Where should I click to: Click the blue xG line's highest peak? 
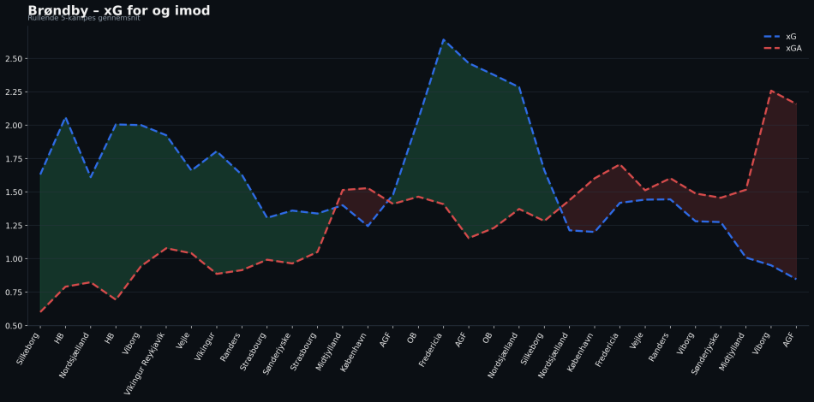pos(443,39)
